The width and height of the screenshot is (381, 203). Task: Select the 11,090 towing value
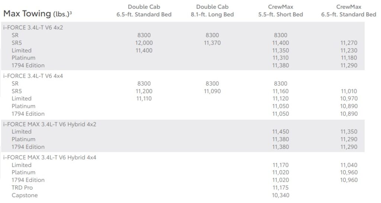coord(212,91)
